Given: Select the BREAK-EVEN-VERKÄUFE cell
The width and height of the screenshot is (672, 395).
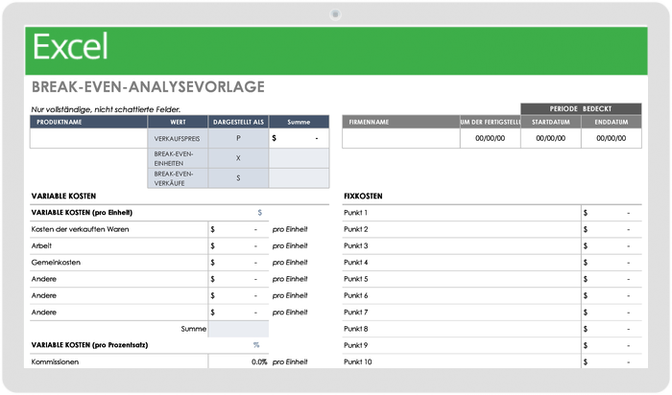Looking at the screenshot, I should coord(178,178).
